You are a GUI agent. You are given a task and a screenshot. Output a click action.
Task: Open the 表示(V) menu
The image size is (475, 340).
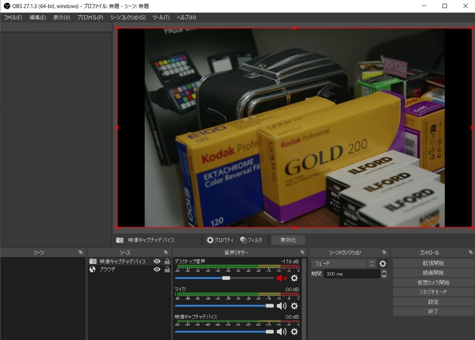point(62,17)
